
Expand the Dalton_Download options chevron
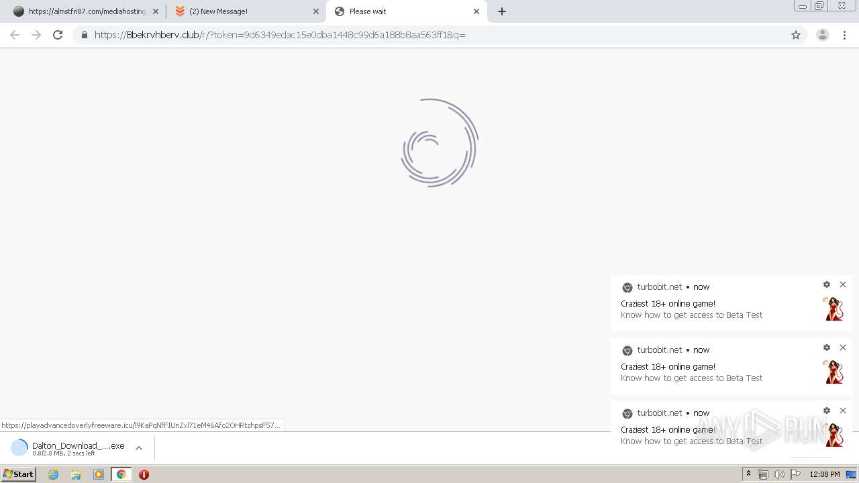click(139, 448)
